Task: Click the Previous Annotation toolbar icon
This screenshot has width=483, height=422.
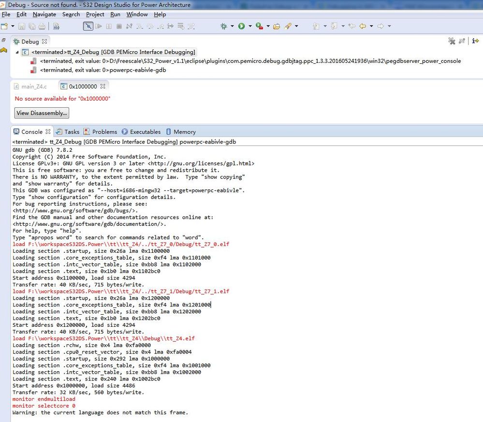Action: [x=334, y=26]
